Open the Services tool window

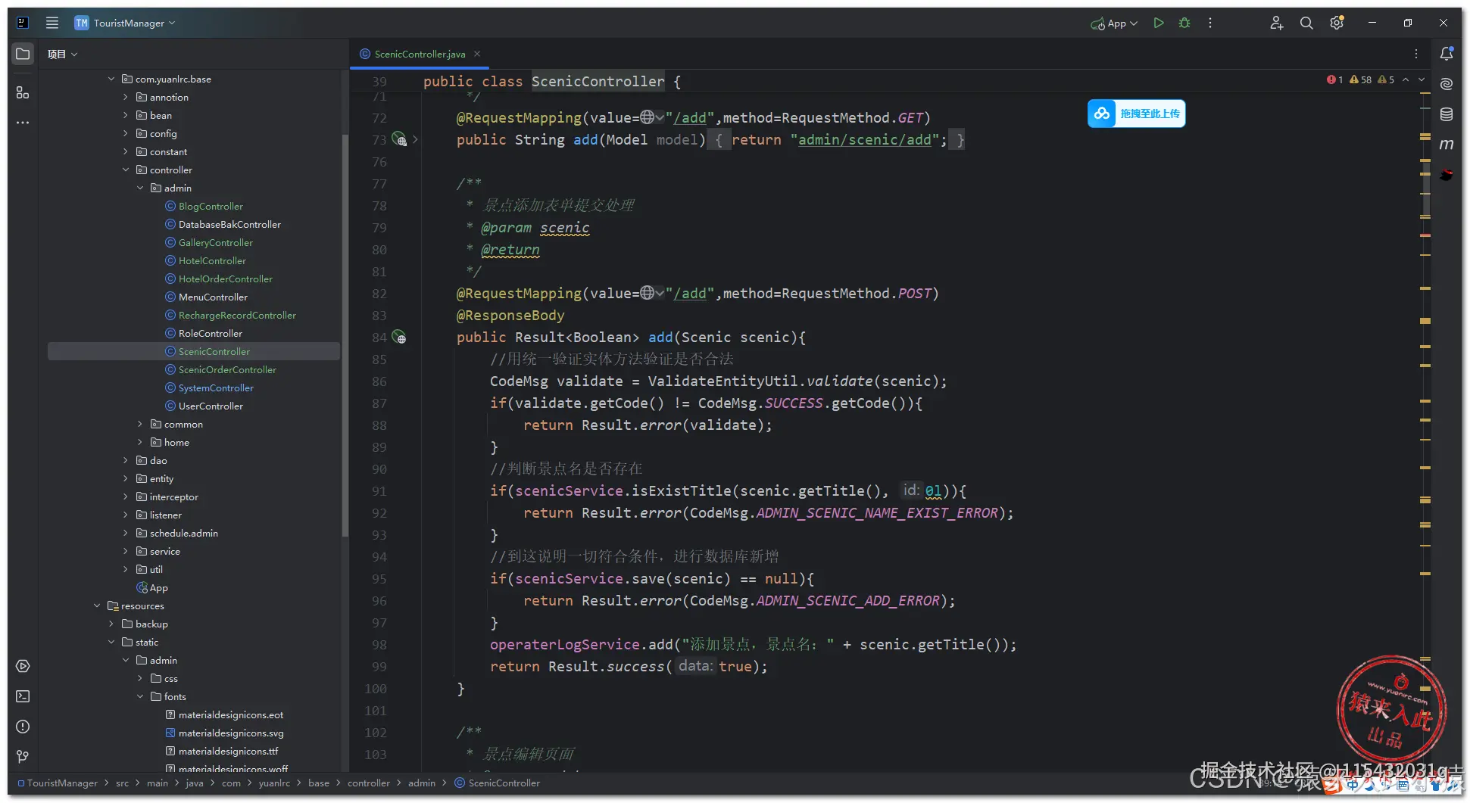23,666
